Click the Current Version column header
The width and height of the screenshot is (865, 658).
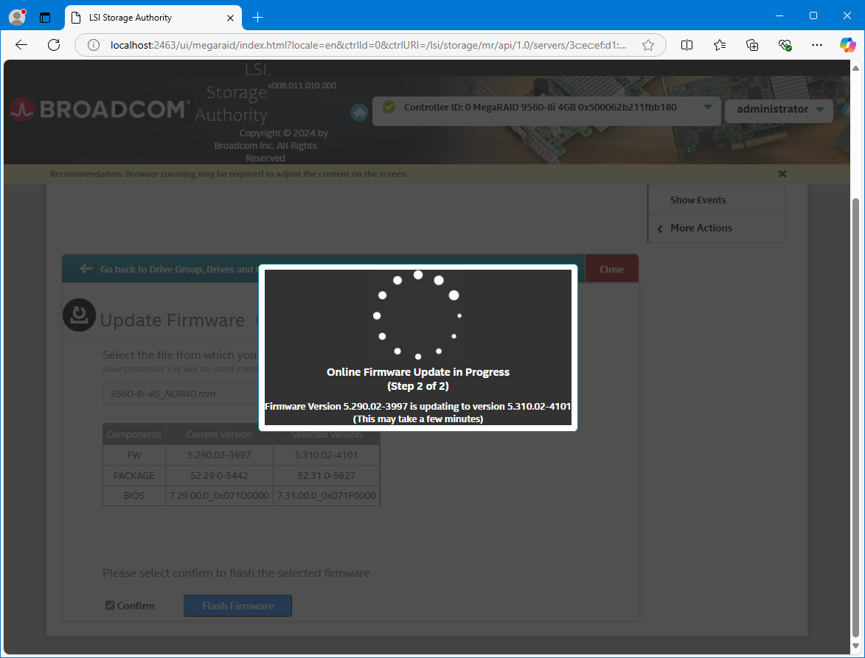[219, 434]
